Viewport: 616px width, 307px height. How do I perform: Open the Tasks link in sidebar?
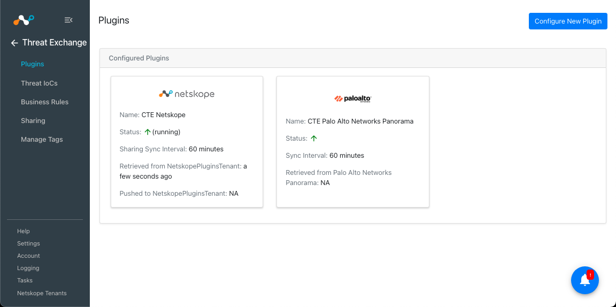coord(25,281)
